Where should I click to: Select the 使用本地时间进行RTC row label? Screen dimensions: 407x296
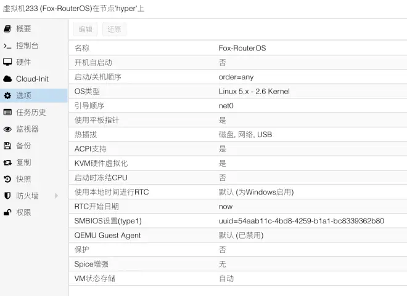coord(112,192)
